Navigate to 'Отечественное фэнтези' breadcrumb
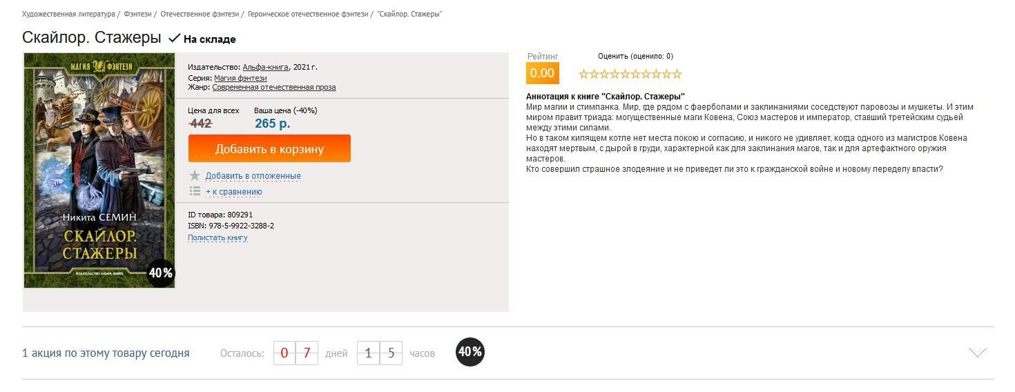 (200, 14)
